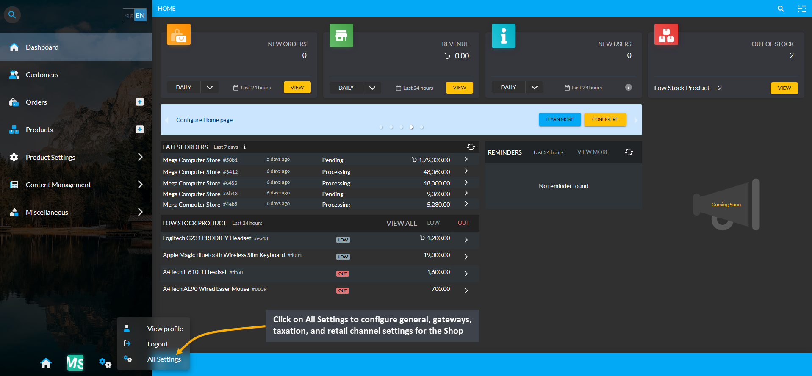Click the CONFIGURE button
This screenshot has height=376, width=812.
(x=605, y=119)
